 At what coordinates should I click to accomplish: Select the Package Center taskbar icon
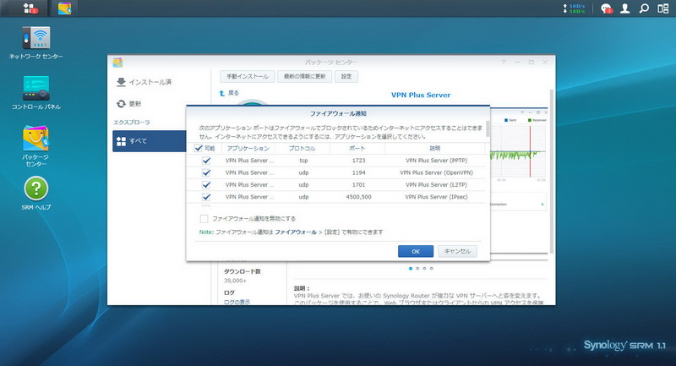(x=65, y=8)
